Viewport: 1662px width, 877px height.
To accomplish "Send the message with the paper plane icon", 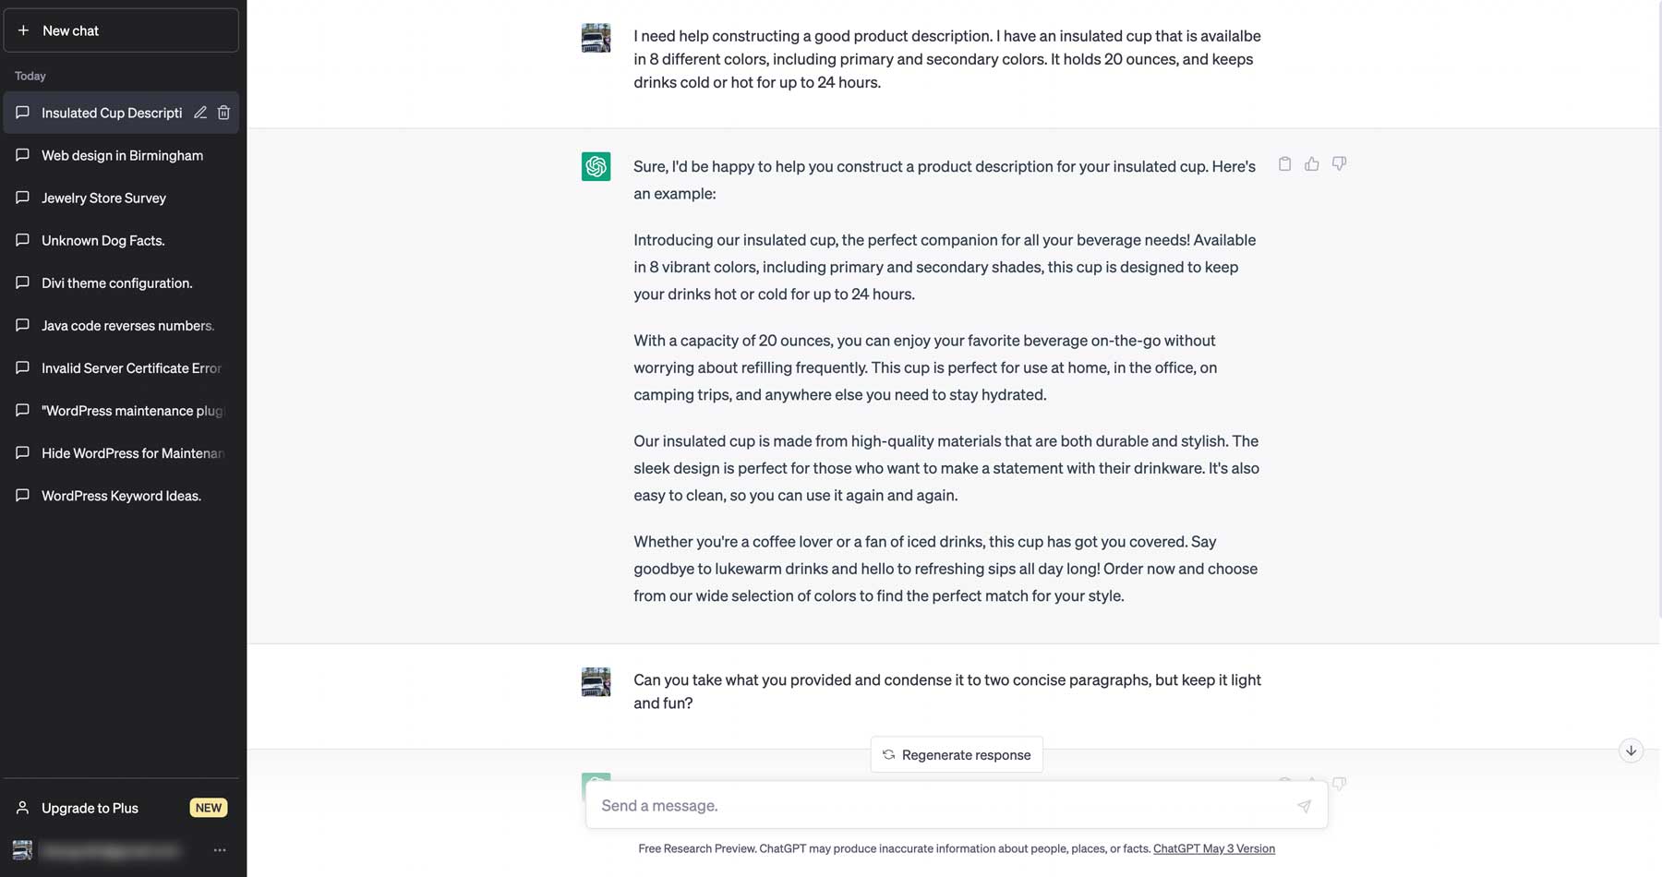I will click(x=1304, y=805).
